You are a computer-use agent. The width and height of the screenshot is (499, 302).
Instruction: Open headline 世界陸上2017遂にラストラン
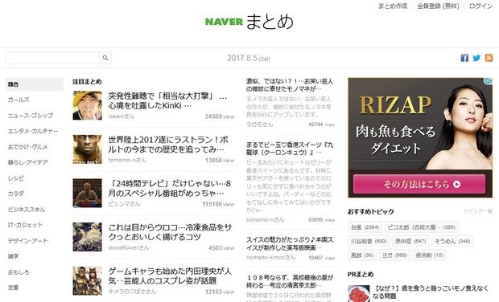tap(168, 145)
